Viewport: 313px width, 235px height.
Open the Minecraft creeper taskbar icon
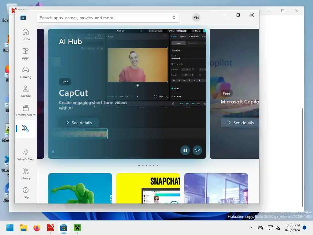point(77,228)
